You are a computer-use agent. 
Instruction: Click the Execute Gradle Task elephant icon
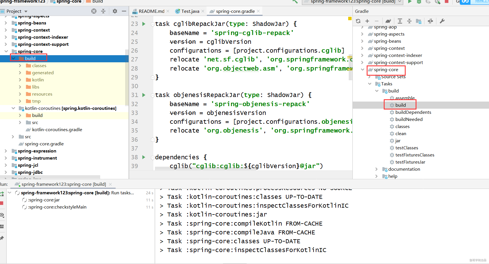click(x=388, y=21)
